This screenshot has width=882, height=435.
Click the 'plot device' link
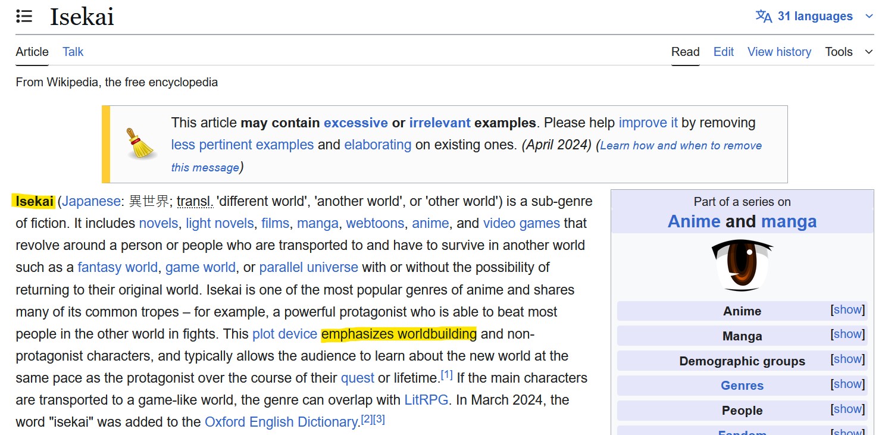[284, 334]
